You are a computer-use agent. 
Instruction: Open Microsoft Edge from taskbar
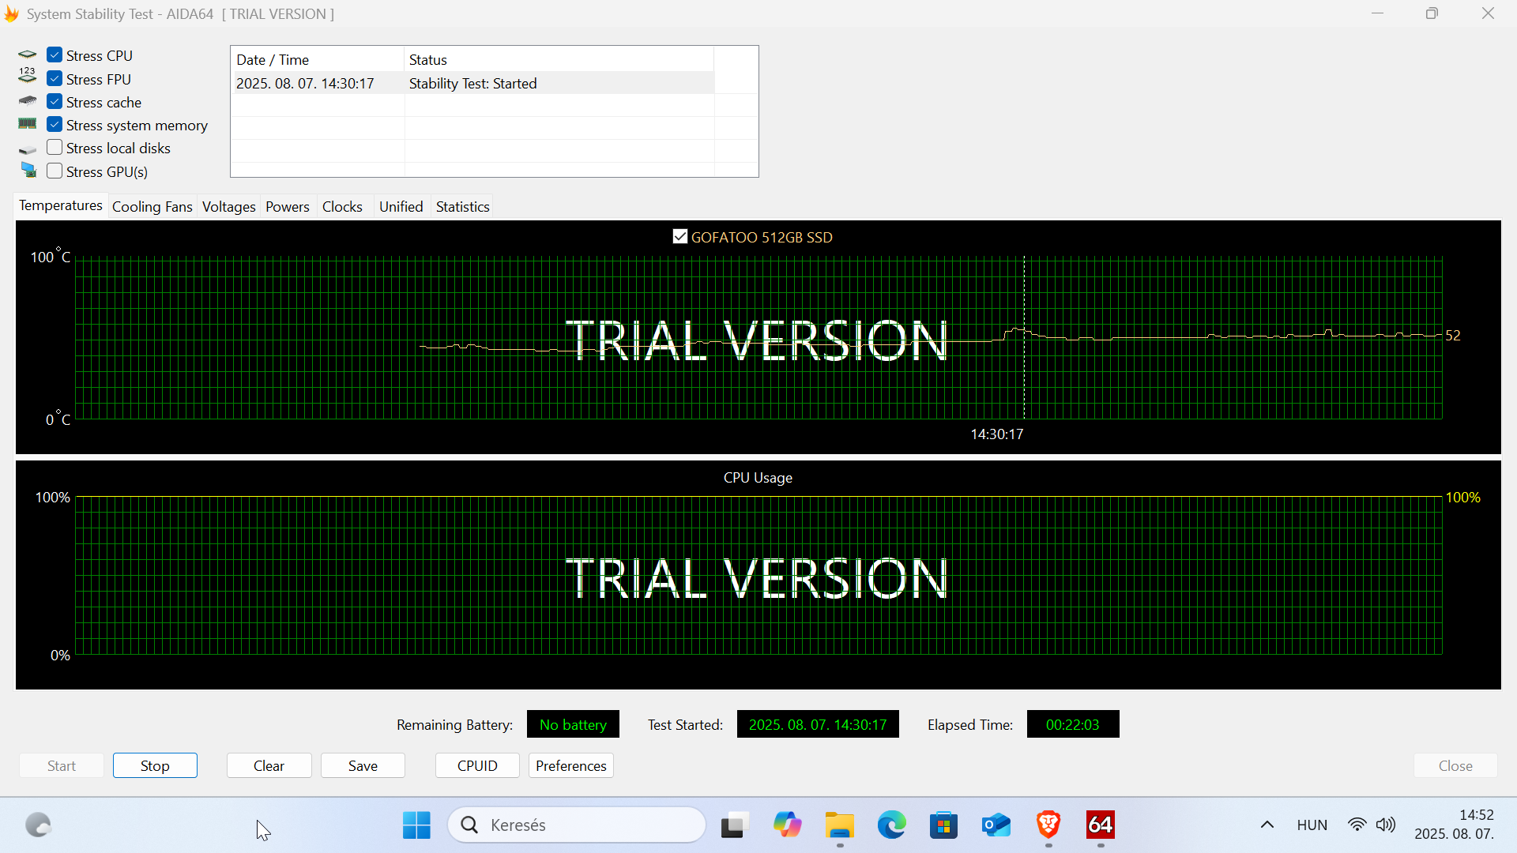[892, 825]
